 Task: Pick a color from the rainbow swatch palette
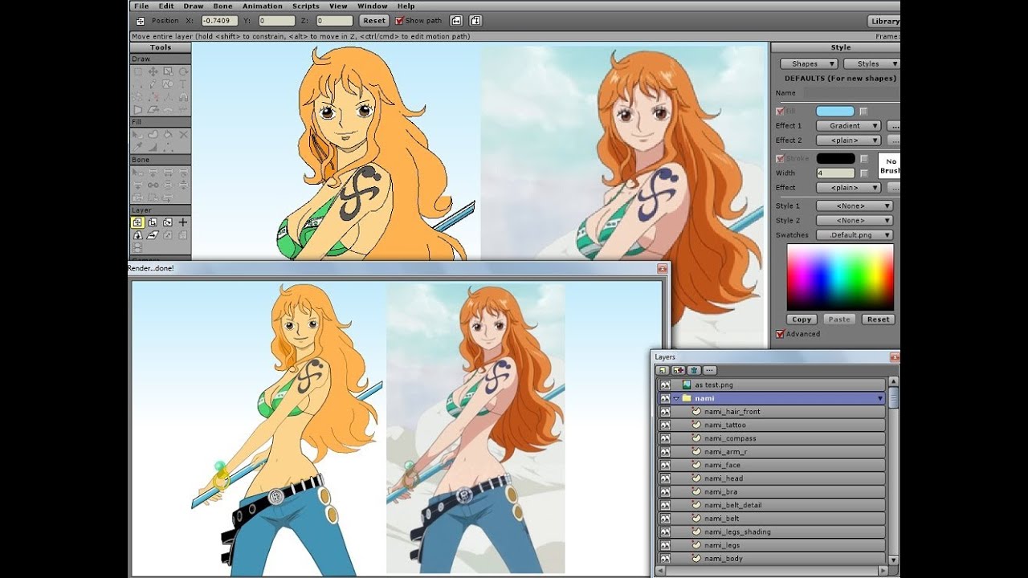[840, 277]
